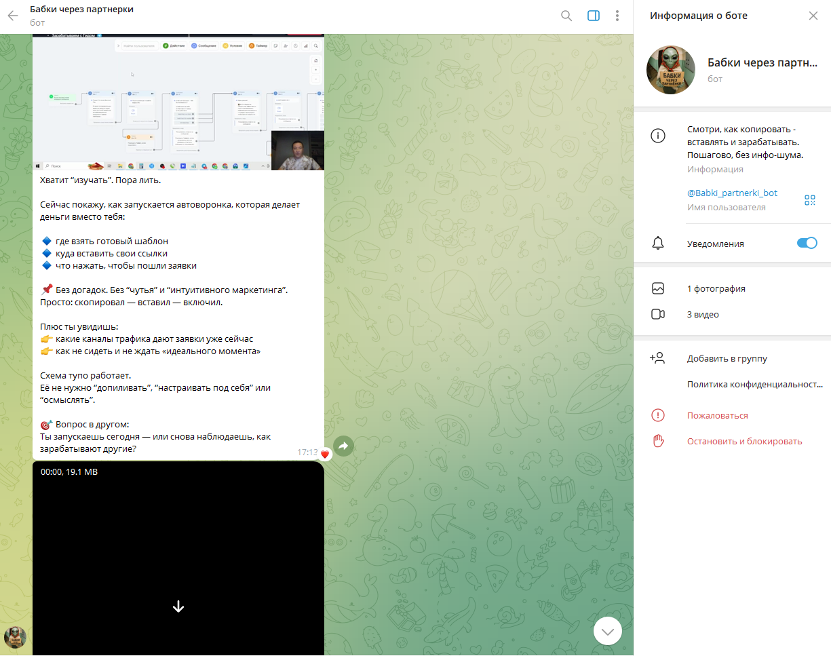
Task: Open the bot avatar in info panel
Action: point(671,70)
